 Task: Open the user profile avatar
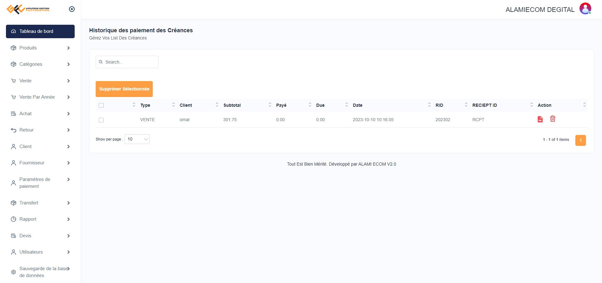pyautogui.click(x=585, y=9)
